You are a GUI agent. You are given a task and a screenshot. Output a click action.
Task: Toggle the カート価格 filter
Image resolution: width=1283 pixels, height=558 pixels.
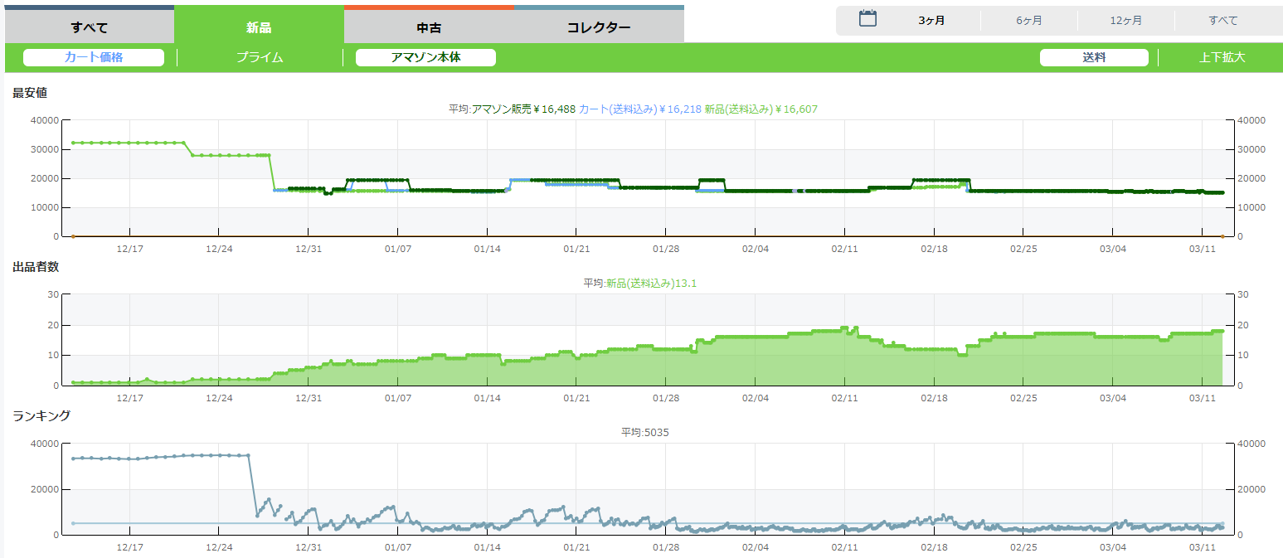pyautogui.click(x=94, y=57)
